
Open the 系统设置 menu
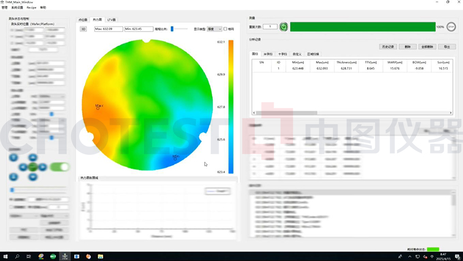(x=17, y=8)
